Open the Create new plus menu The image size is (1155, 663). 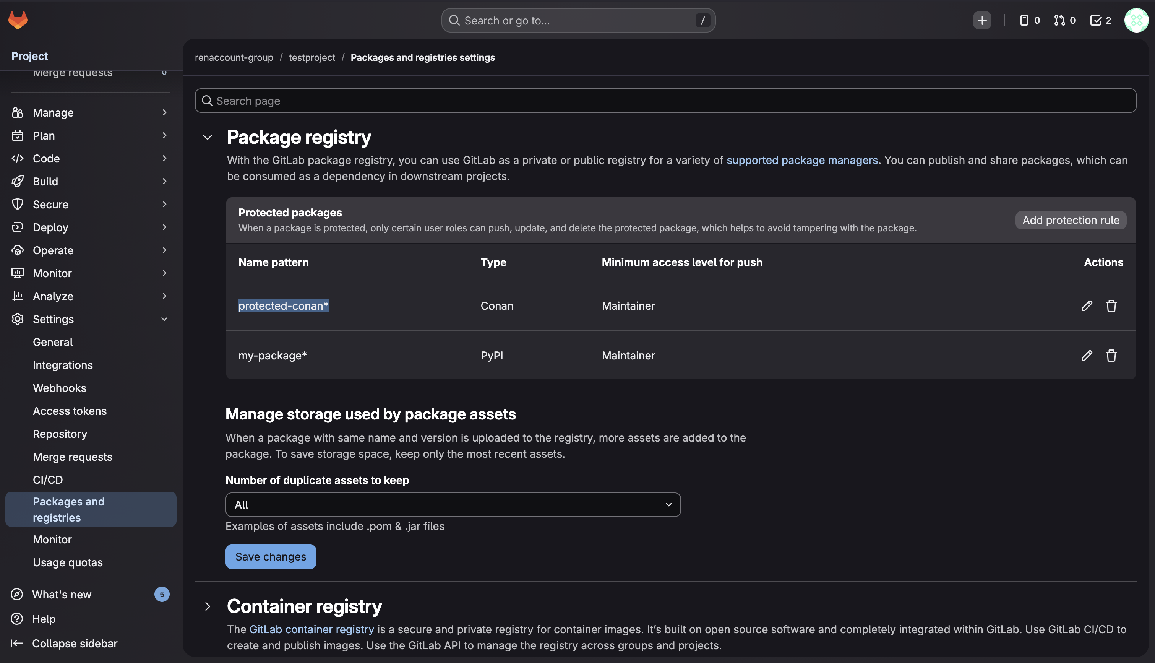(x=981, y=21)
